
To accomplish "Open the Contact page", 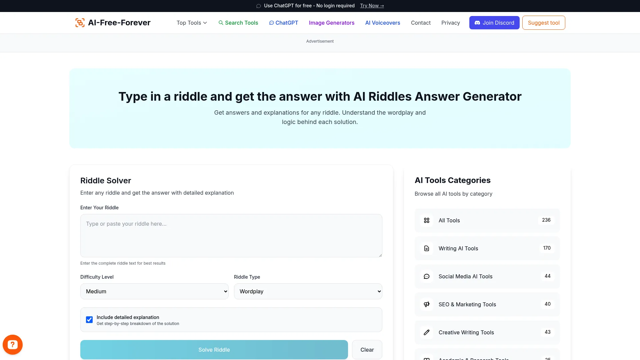I will 420,23.
